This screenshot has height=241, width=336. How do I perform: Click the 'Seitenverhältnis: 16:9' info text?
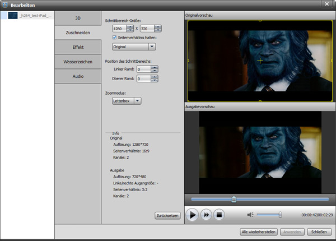click(131, 151)
